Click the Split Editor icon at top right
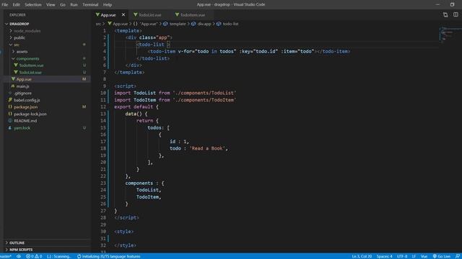Viewport: 462px width, 259px height. click(456, 14)
